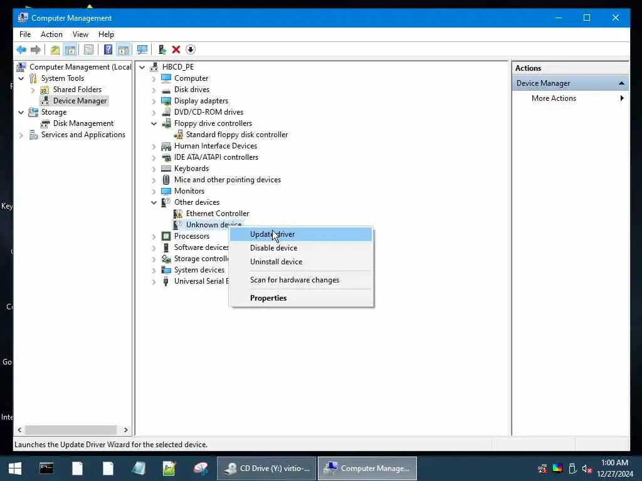Click left arrow of console tree scrollbar
642x481 pixels.
19,430
